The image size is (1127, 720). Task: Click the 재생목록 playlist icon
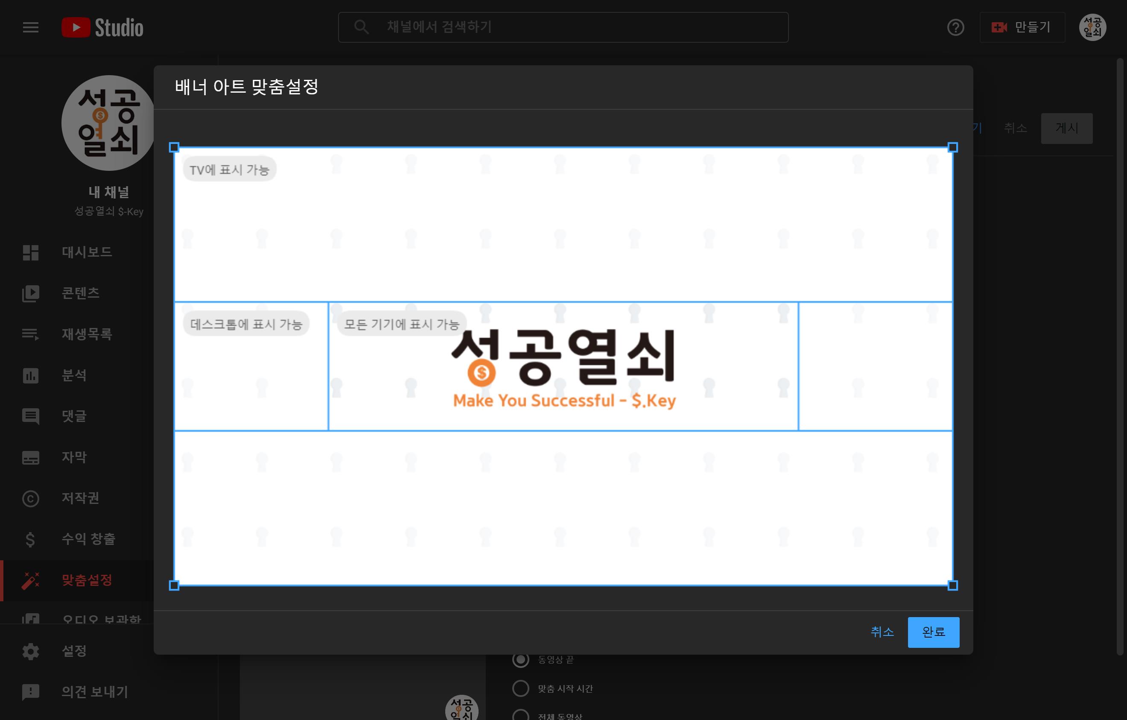pos(30,334)
